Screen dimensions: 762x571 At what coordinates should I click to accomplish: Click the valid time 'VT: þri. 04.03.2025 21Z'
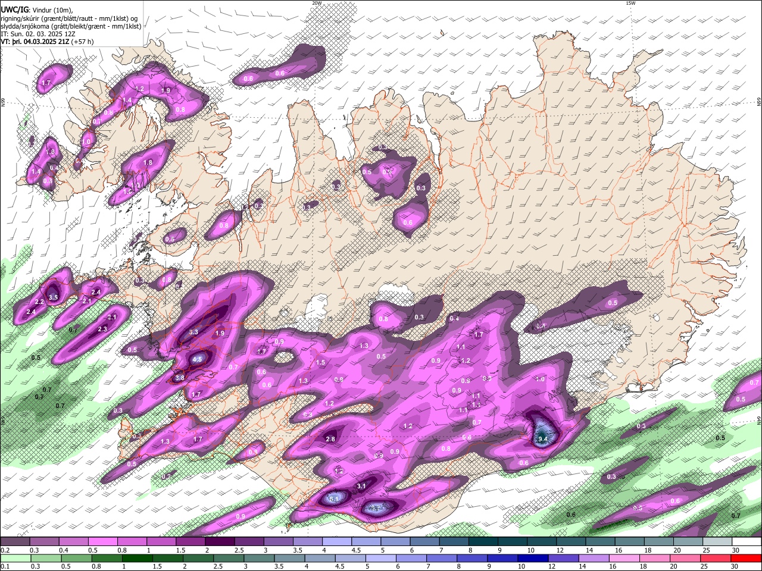click(35, 42)
